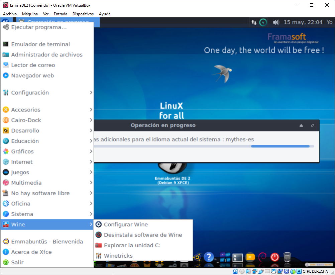Click the roll-up arrow on progress dialog
The height and width of the screenshot is (275, 335).
[x=301, y=125]
